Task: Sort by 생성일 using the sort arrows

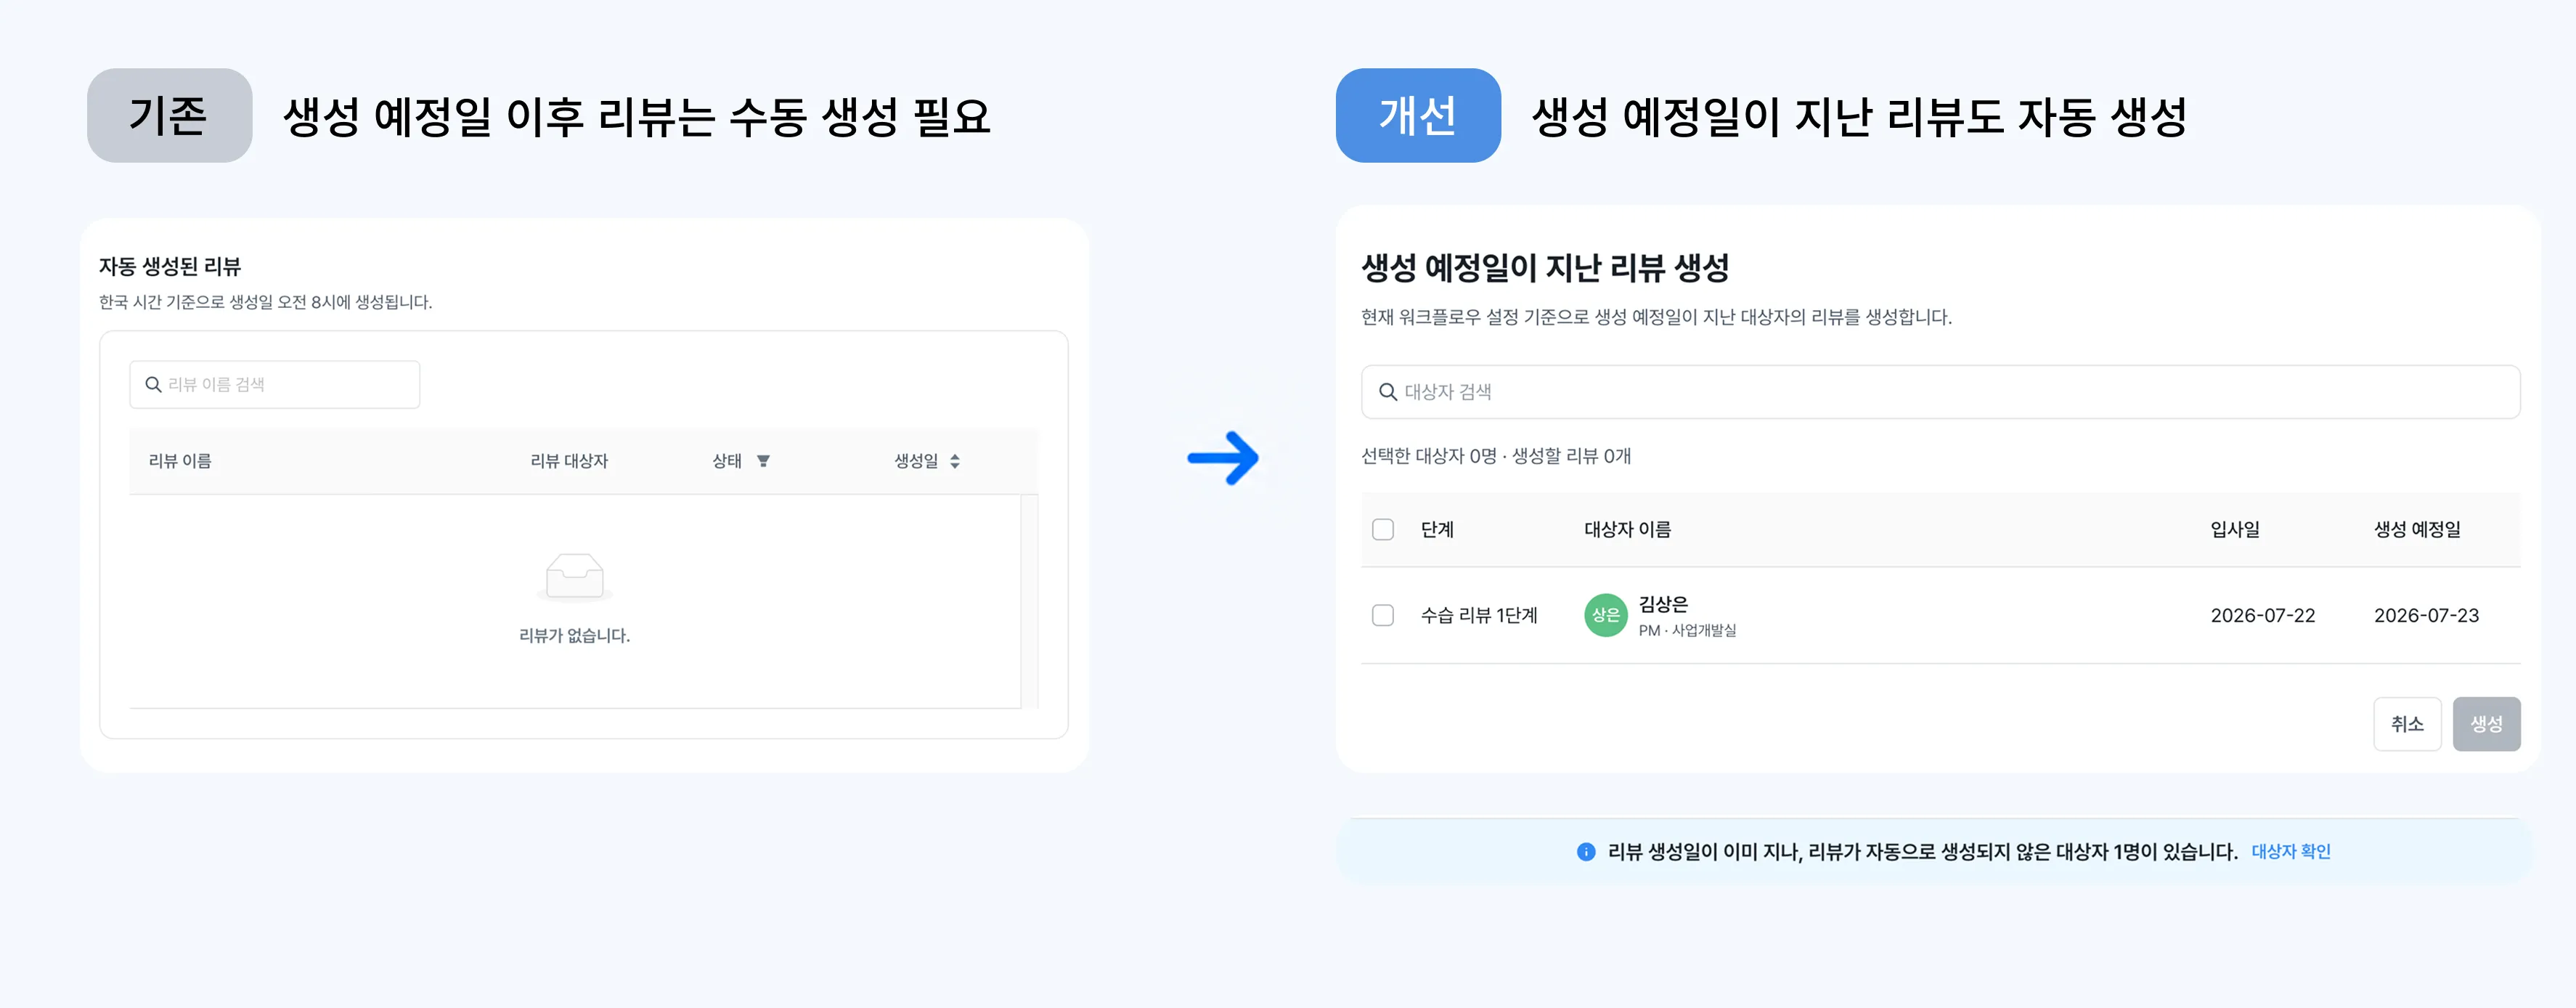Action: 955,461
